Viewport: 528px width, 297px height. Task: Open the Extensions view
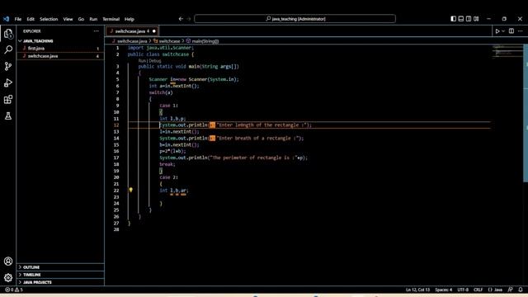point(8,99)
